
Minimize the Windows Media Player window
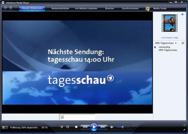click(171, 2)
